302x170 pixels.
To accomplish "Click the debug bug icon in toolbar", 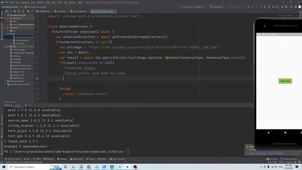I will point(252,7).
